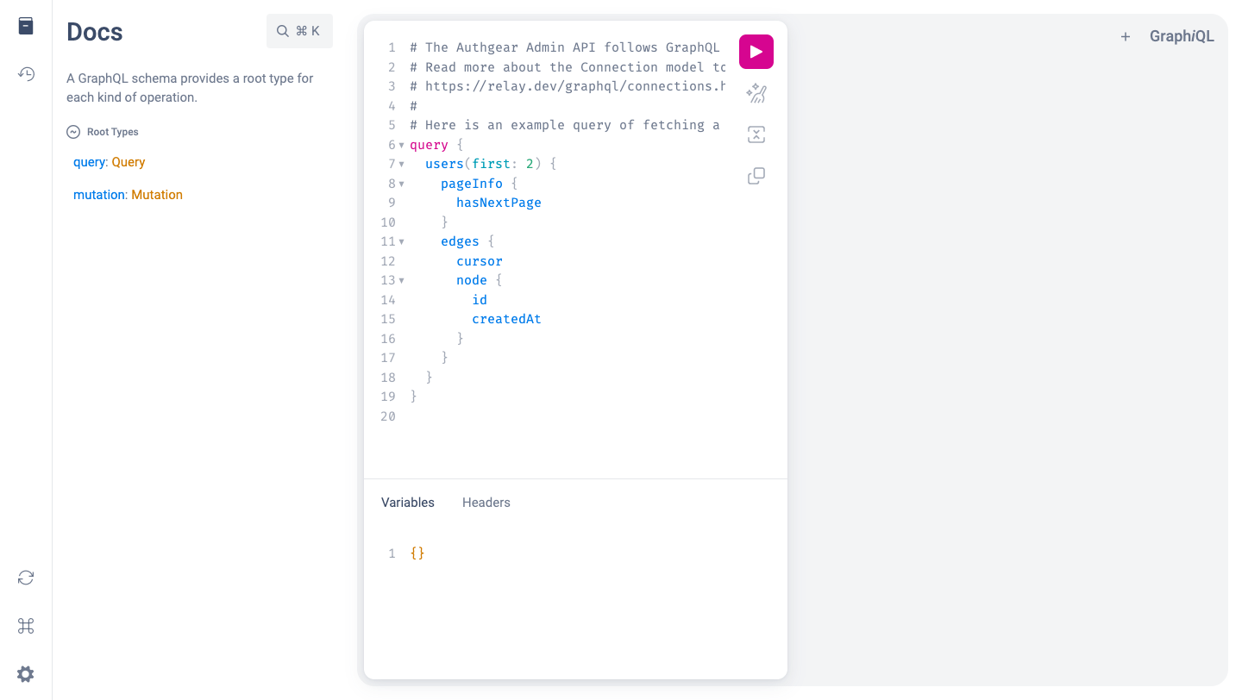
Task: Open the Query root type link
Action: coord(129,162)
